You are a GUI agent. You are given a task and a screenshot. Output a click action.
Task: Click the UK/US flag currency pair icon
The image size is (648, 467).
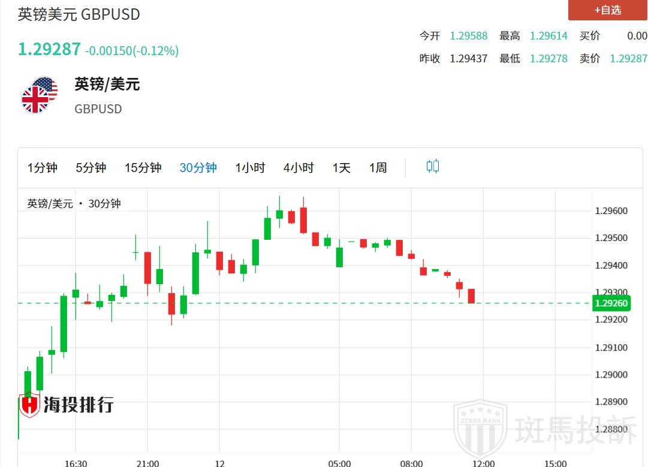click(40, 95)
